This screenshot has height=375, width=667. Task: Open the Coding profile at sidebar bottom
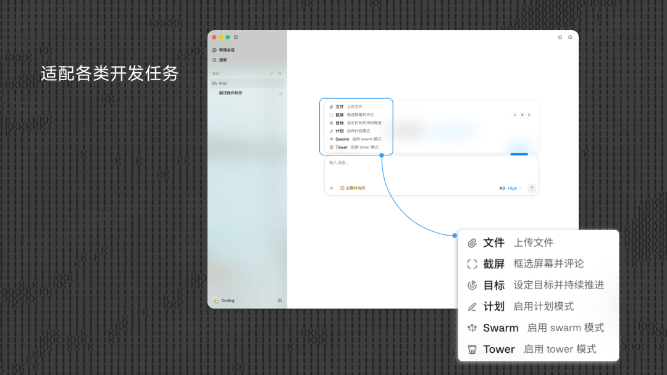(x=224, y=300)
